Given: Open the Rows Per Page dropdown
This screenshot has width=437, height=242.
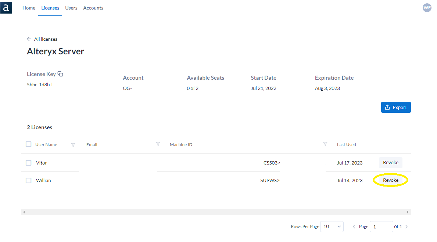Looking at the screenshot, I should pos(332,227).
